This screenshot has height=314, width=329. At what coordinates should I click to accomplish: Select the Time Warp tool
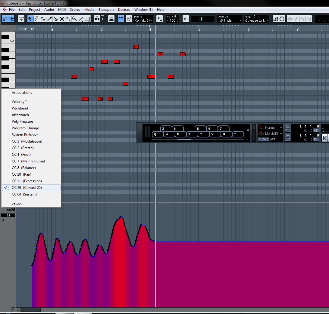pyautogui.click(x=87, y=19)
